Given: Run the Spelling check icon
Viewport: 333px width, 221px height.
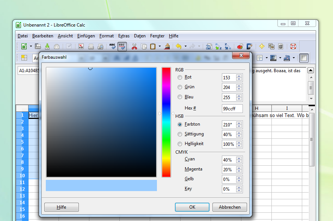Looking at the screenshot, I should [112, 46].
